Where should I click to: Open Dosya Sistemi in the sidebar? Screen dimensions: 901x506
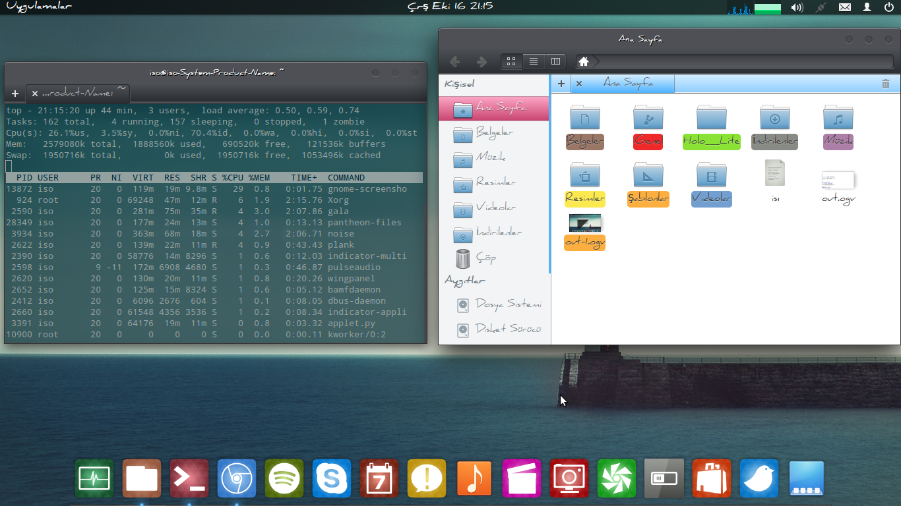(493, 305)
